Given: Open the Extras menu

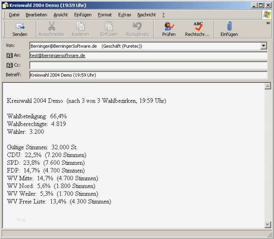Looking at the screenshot, I should click(x=125, y=15).
